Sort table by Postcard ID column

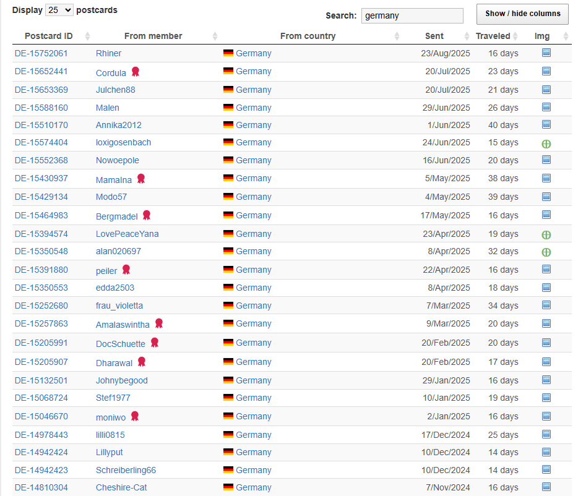49,36
